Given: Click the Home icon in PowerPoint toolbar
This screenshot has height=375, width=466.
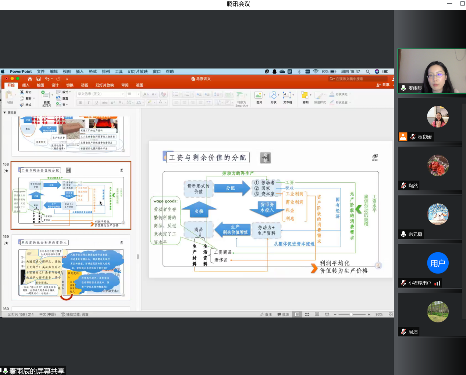Looking at the screenshot, I should pos(30,79).
